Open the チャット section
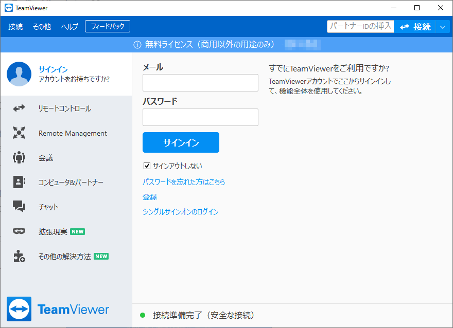Image resolution: width=453 pixels, height=328 pixels. coord(66,207)
